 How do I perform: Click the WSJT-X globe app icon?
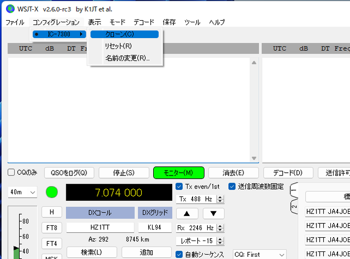[x=10, y=9]
